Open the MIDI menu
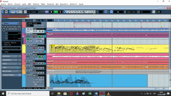Viewport: 171px width, 96px height. pos(29,4)
